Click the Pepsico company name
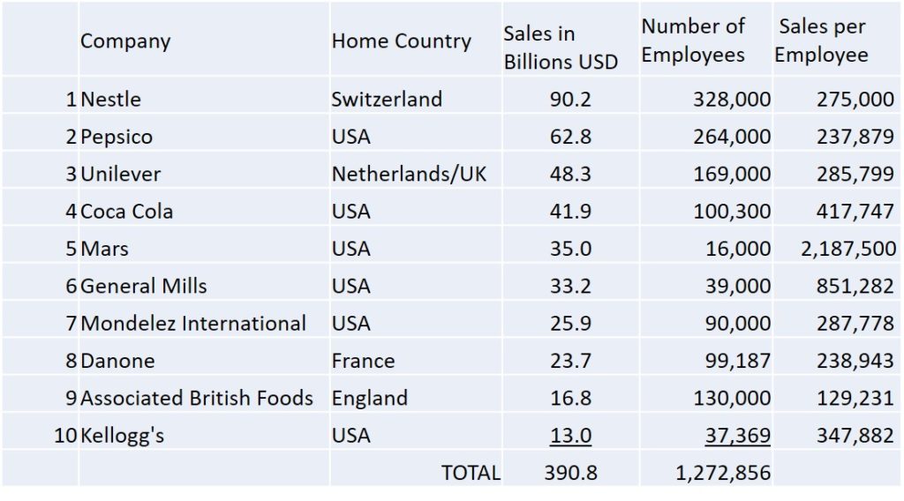904x501 pixels. [117, 137]
